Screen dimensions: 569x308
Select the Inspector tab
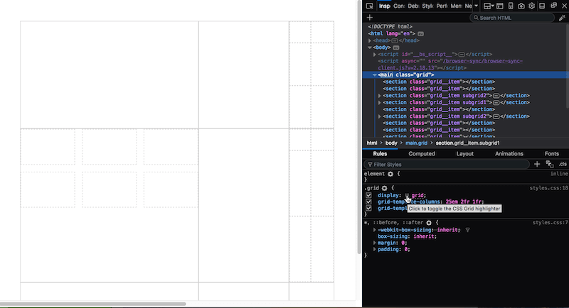(384, 6)
